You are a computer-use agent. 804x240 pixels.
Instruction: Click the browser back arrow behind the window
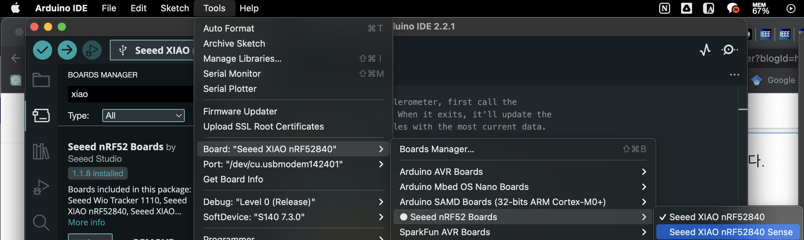coord(16,58)
